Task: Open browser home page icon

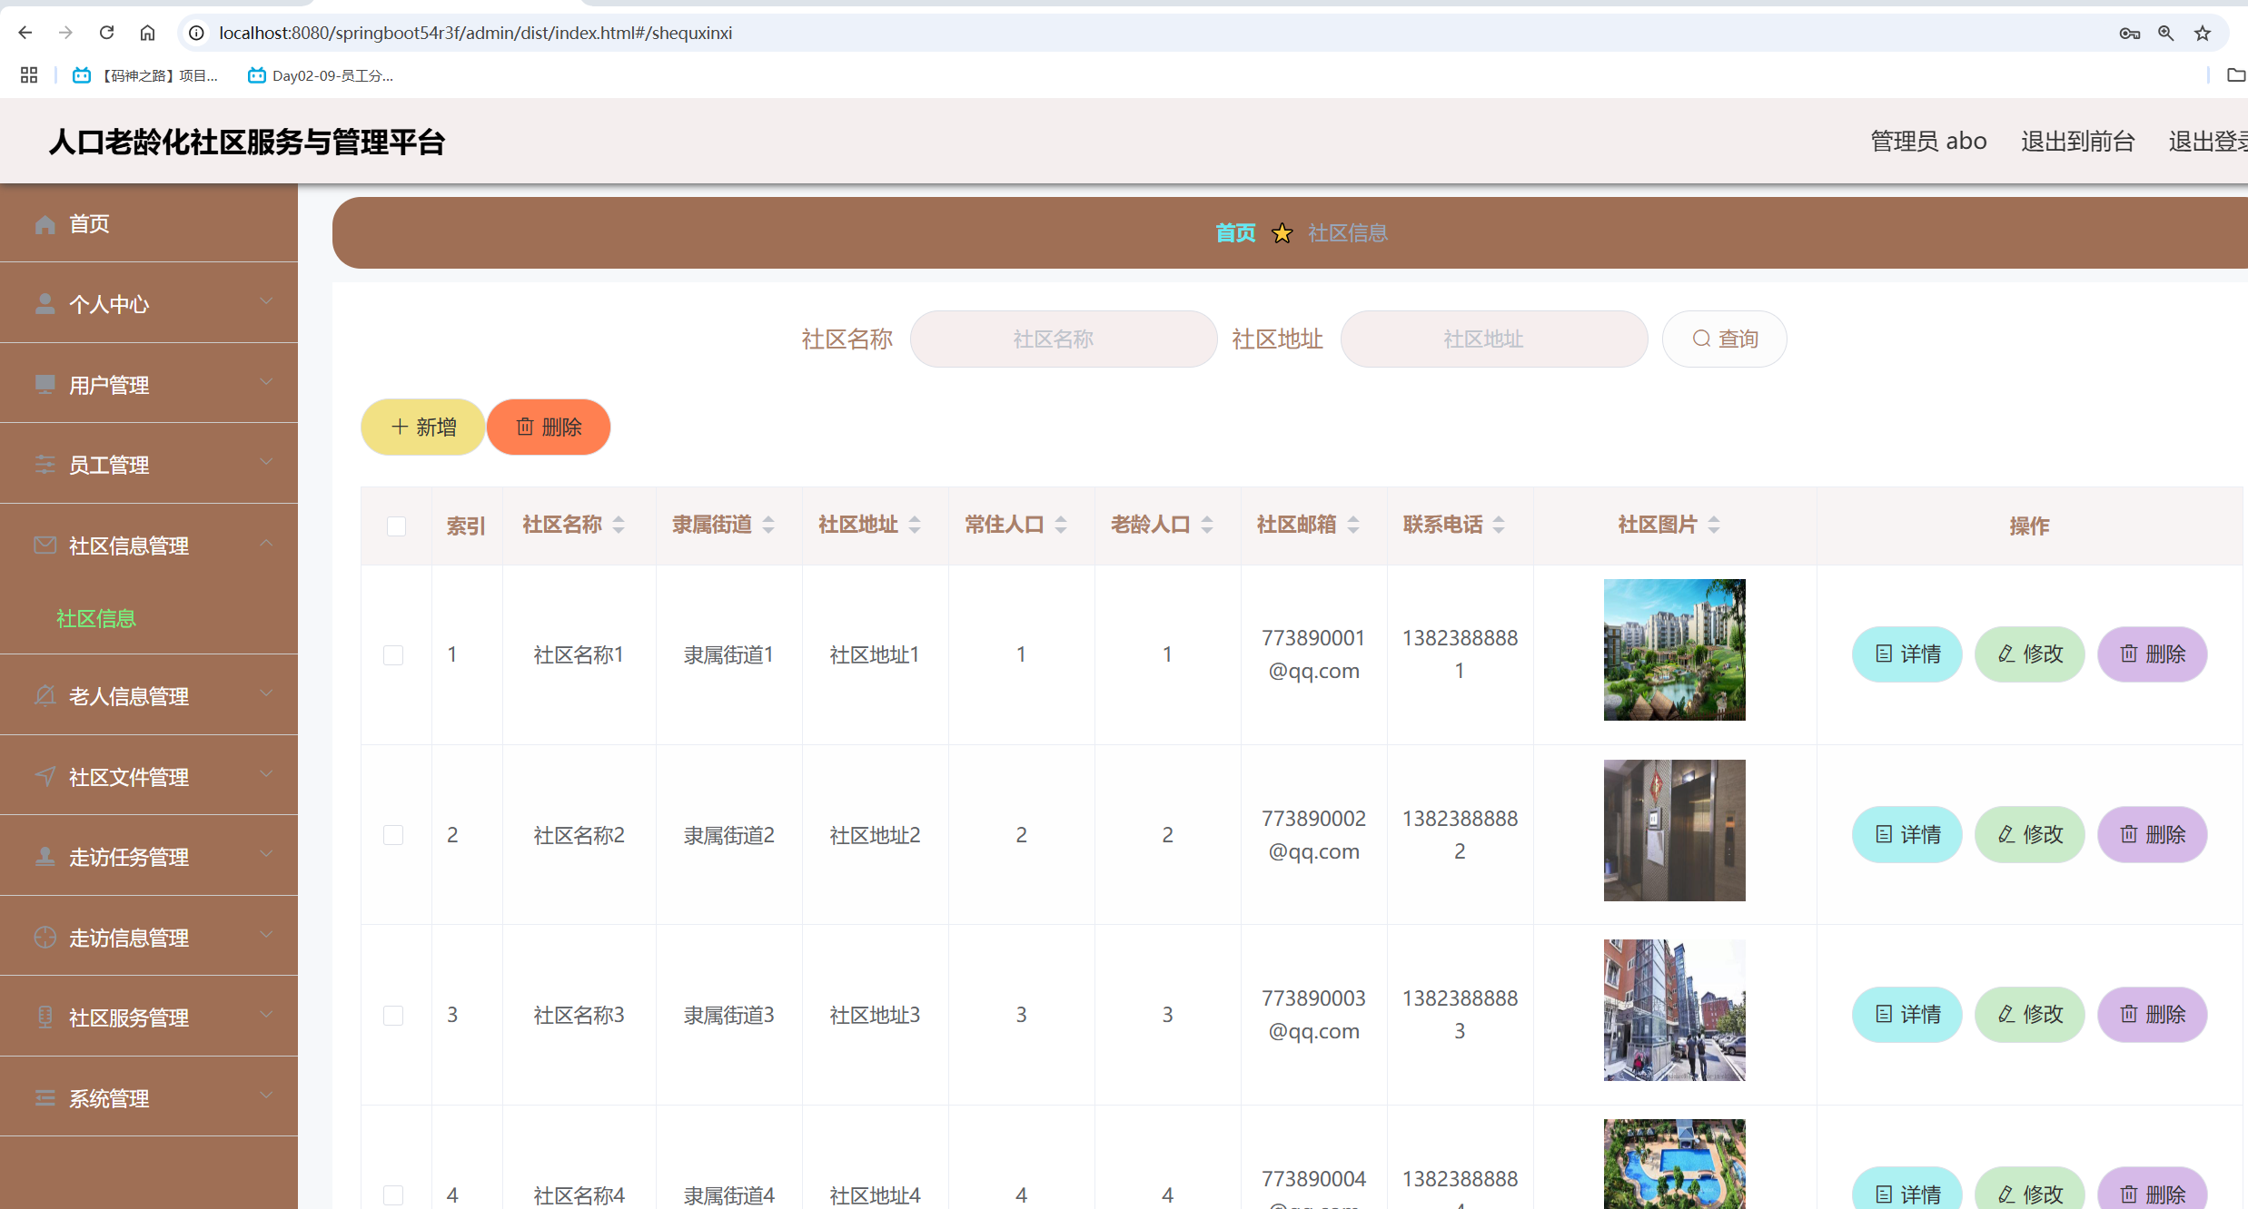Action: (147, 33)
